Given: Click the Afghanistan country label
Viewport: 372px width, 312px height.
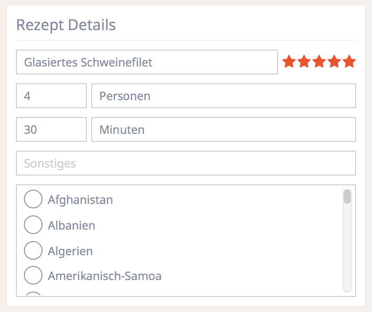Looking at the screenshot, I should tap(80, 200).
